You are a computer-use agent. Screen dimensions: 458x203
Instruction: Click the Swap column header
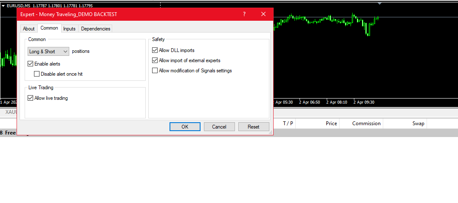tap(418, 123)
